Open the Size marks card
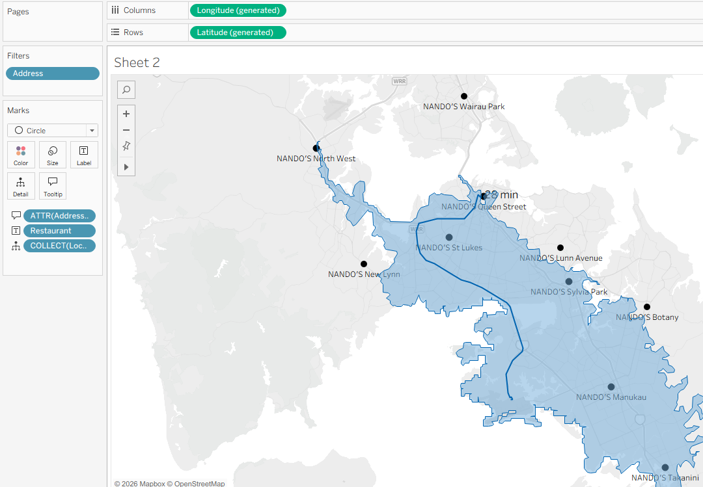703x487 pixels. click(53, 155)
